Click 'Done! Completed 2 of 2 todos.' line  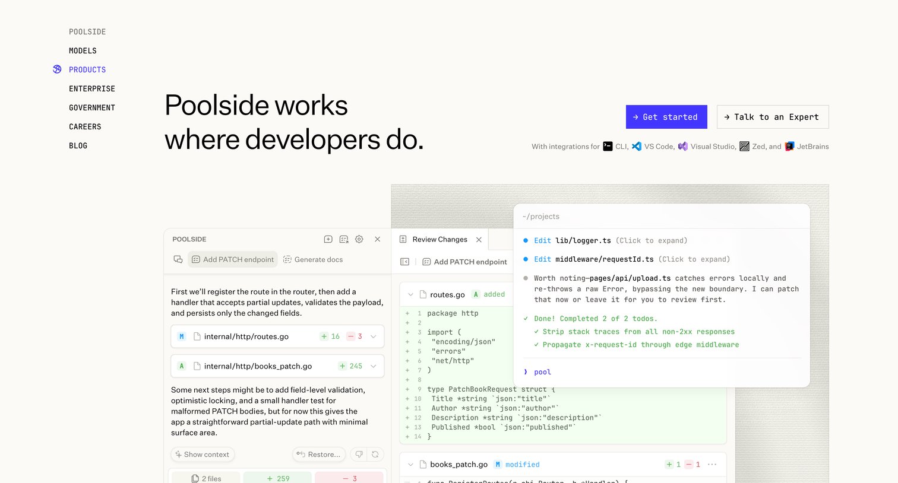coord(595,319)
